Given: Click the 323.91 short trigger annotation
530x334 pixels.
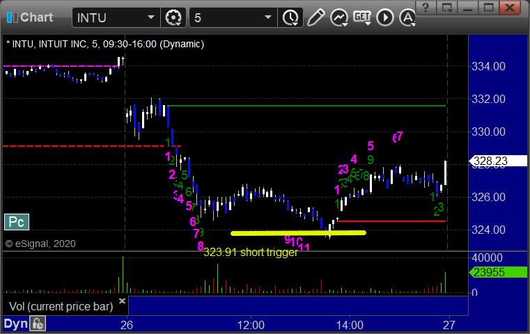Looking at the screenshot, I should point(251,253).
